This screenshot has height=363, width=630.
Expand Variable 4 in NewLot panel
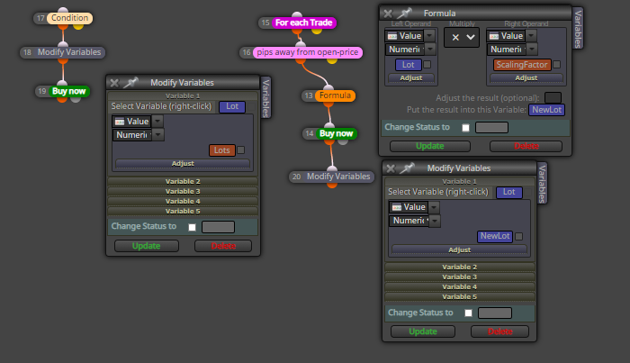[x=459, y=286]
